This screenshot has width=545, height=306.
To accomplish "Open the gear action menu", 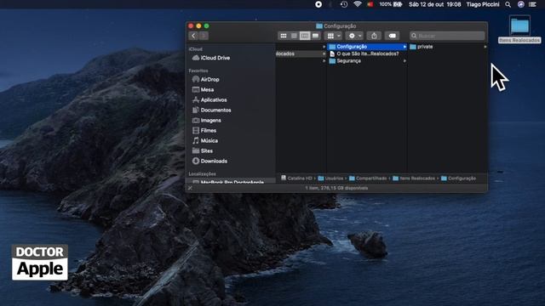I will click(x=354, y=36).
